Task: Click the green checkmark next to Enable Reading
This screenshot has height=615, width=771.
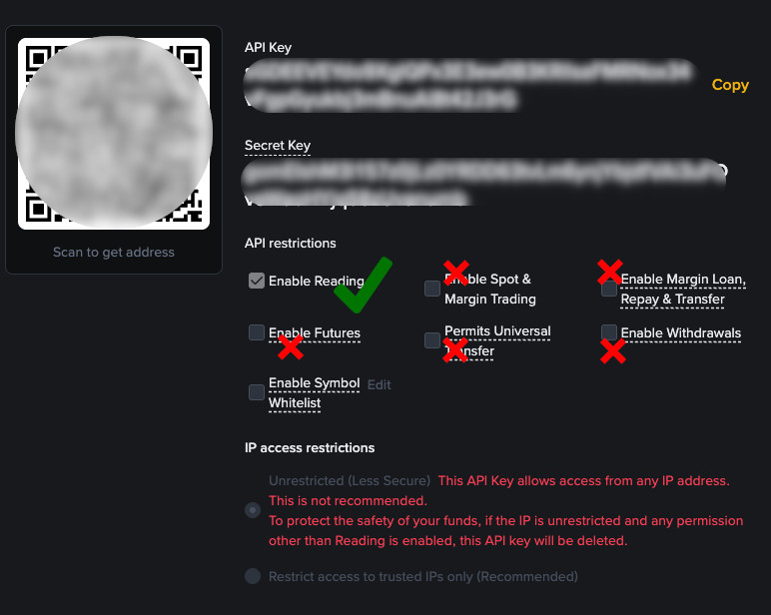Action: click(363, 285)
